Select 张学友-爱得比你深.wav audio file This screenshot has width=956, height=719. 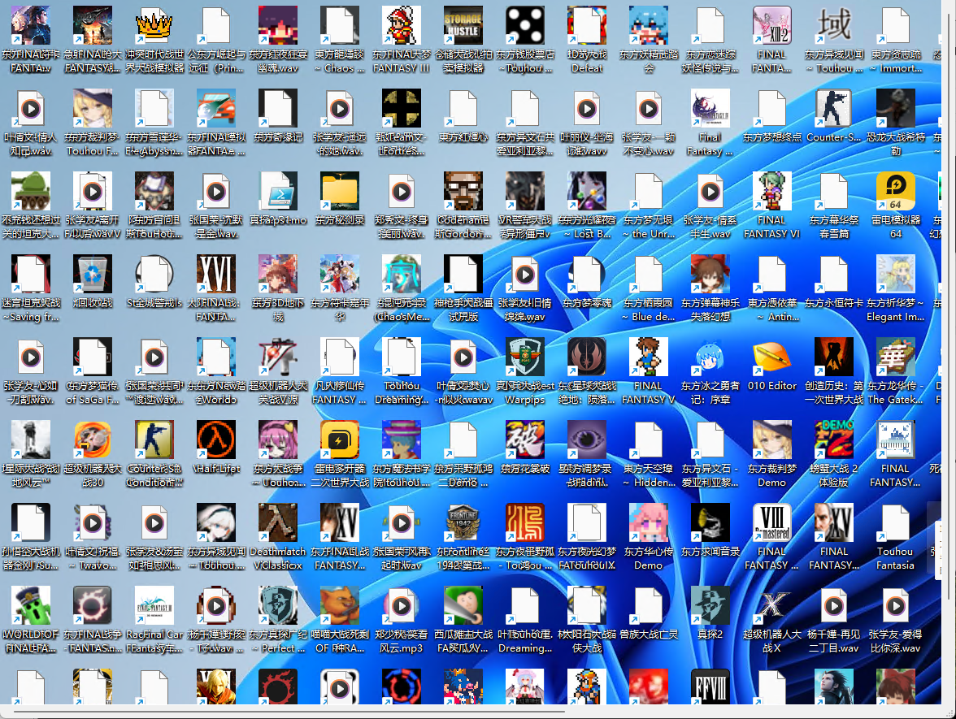point(896,606)
